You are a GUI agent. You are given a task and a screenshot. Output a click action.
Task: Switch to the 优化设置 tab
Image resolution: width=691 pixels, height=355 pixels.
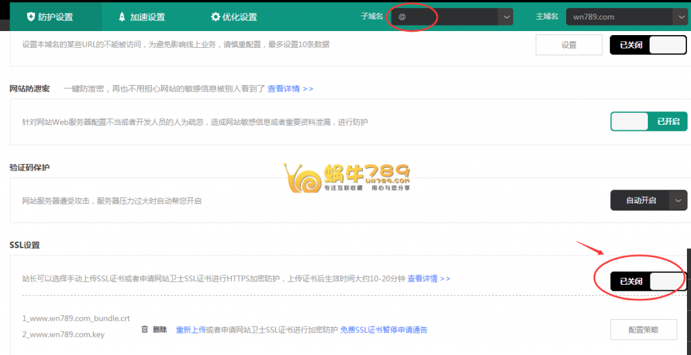[233, 17]
